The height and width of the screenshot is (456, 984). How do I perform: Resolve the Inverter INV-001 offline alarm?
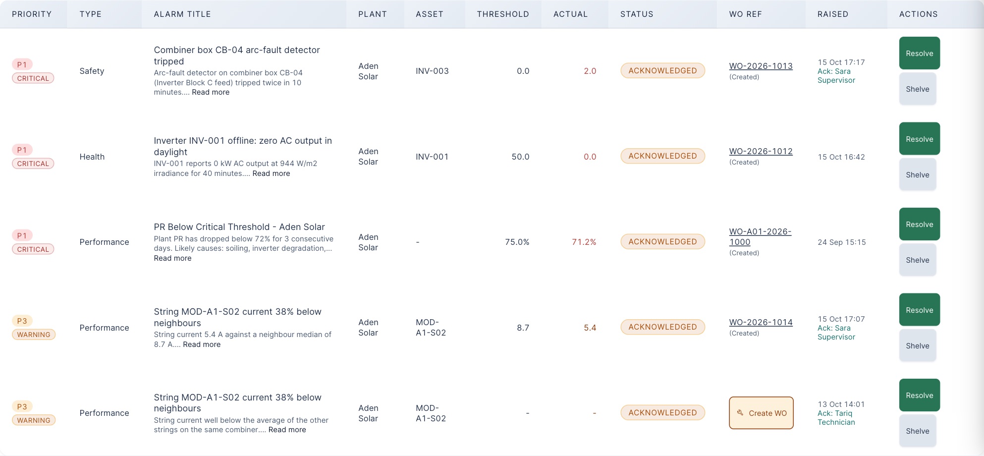point(919,139)
